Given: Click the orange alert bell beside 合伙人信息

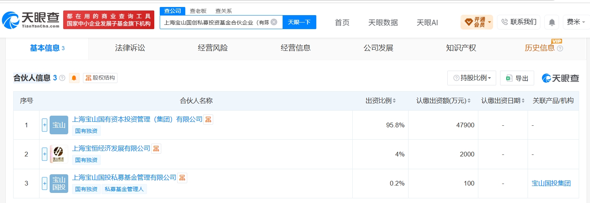Looking at the screenshot, I should (74, 78).
